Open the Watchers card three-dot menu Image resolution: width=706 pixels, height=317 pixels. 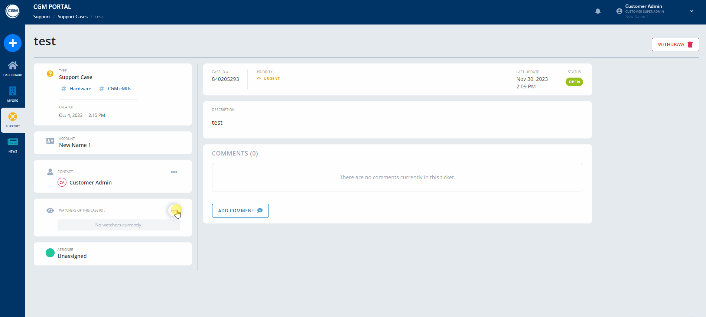pos(173,210)
